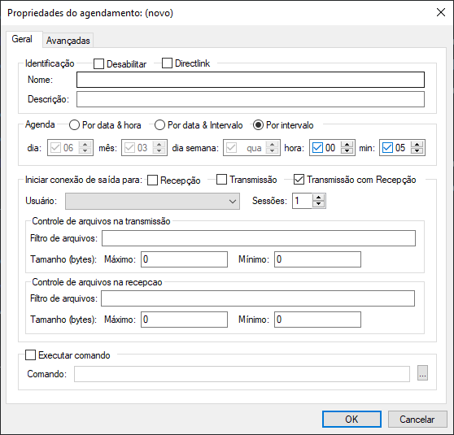
Task: Click the Cancelar button
Action: 417,419
